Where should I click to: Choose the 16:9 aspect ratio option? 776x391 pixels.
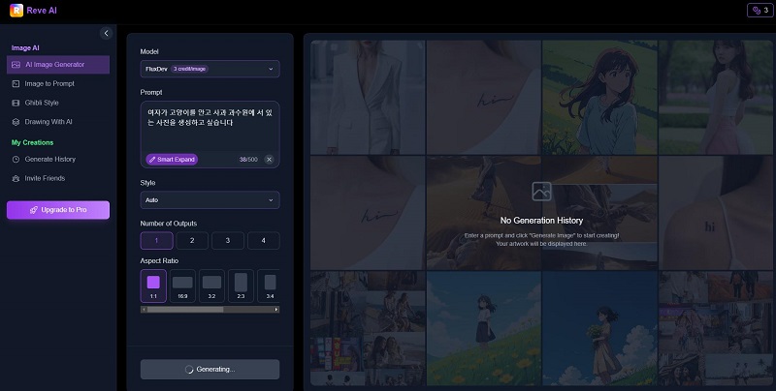click(182, 286)
